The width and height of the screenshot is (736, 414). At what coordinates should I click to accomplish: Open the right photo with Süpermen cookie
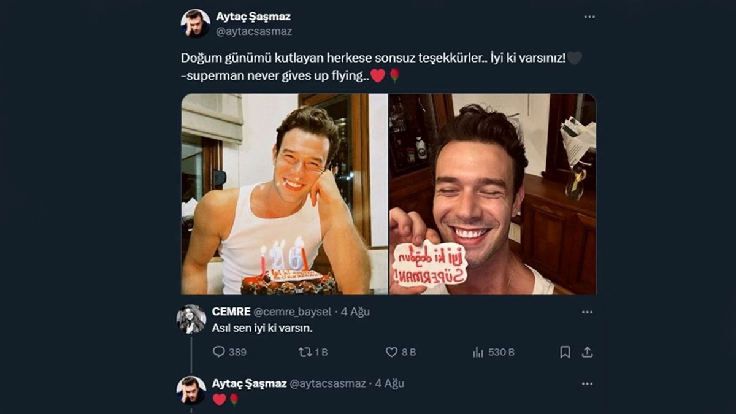(x=493, y=194)
